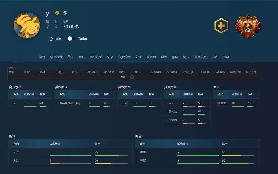The image size is (278, 174).
Task: Switch to the 近期战绩 tab
Action: click(56, 57)
